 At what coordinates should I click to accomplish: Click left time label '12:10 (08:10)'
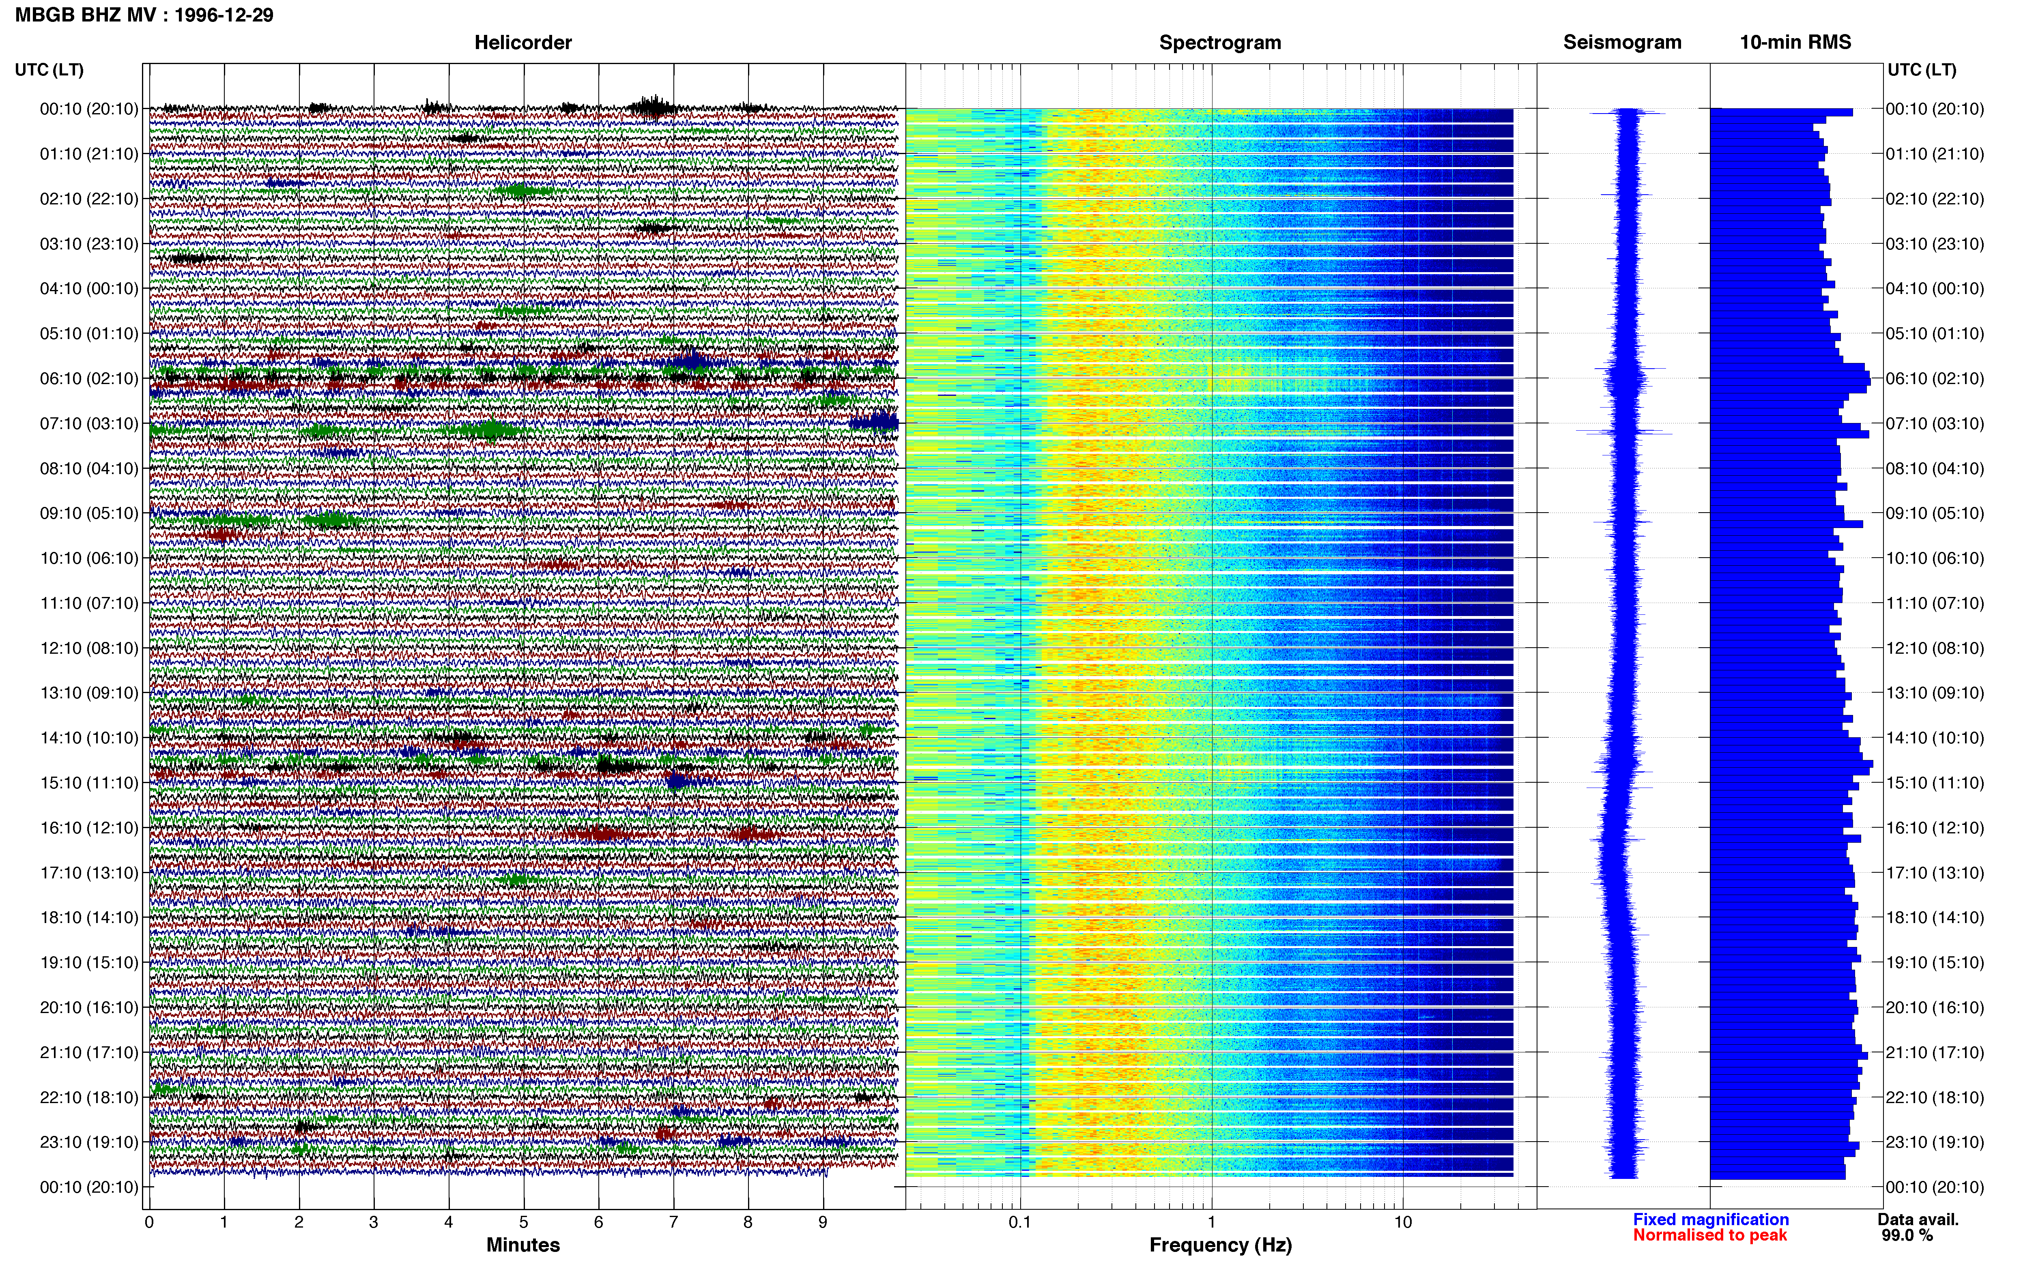(89, 648)
